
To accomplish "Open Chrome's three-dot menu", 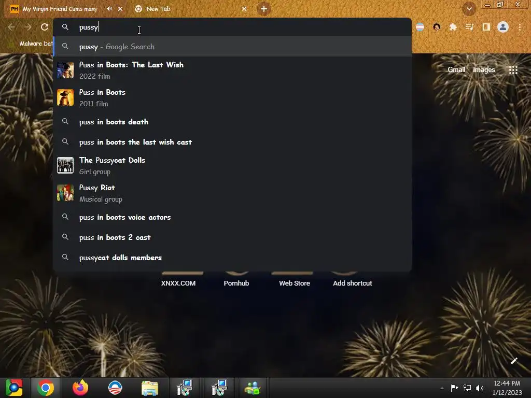I will point(520,27).
